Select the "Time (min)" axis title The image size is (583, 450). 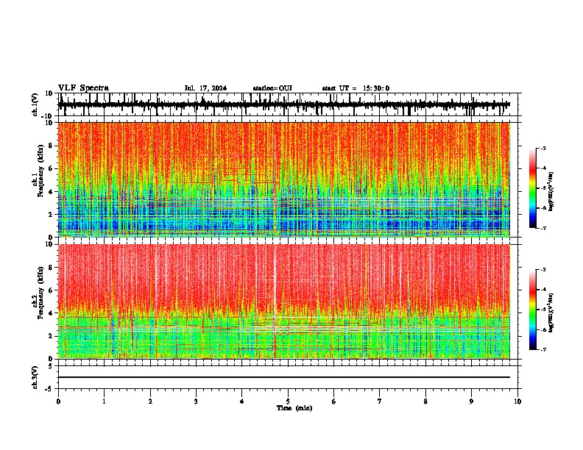tap(294, 408)
